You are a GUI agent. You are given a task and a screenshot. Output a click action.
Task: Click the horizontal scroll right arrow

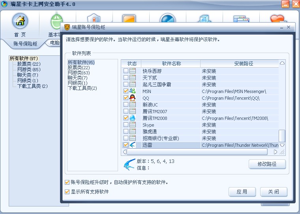click(x=275, y=152)
